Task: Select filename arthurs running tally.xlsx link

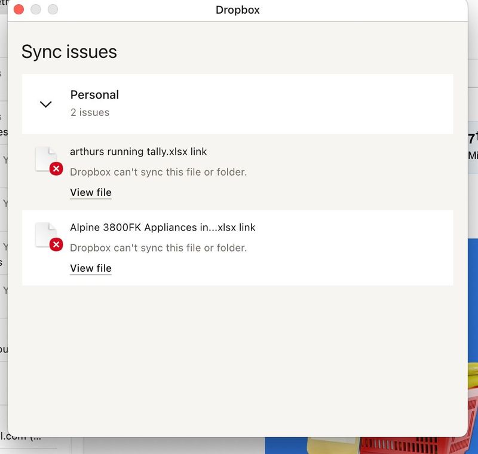Action: pyautogui.click(x=139, y=151)
